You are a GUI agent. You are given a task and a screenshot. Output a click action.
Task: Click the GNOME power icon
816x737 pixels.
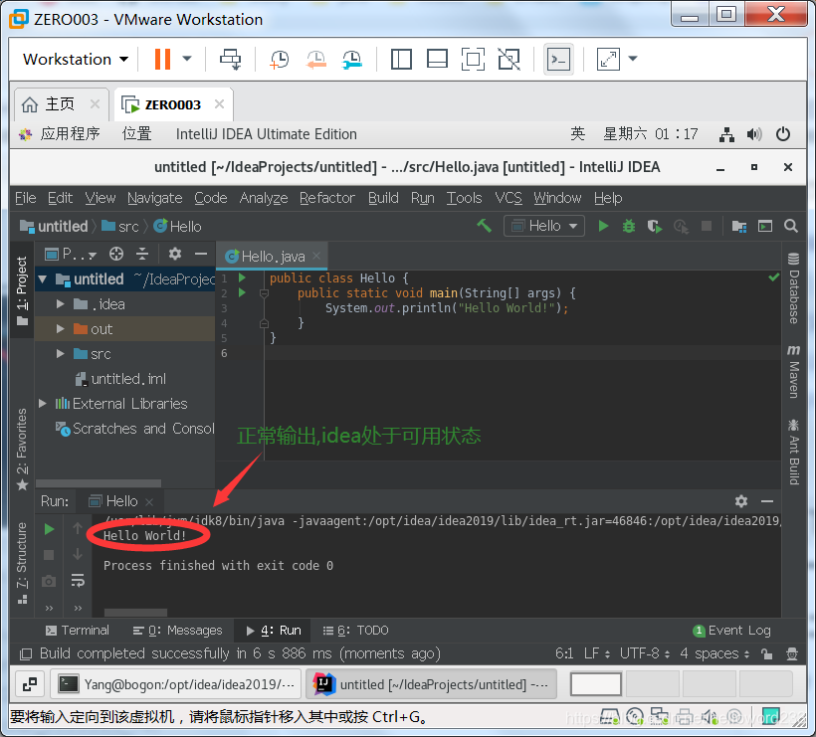click(x=783, y=134)
